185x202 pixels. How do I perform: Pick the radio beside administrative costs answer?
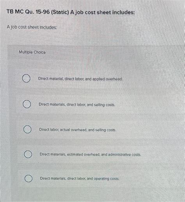click(x=28, y=154)
